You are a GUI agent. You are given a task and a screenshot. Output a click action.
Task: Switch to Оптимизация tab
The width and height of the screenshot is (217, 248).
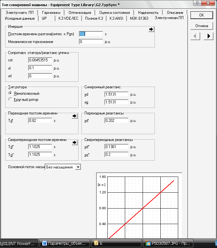pos(80,13)
